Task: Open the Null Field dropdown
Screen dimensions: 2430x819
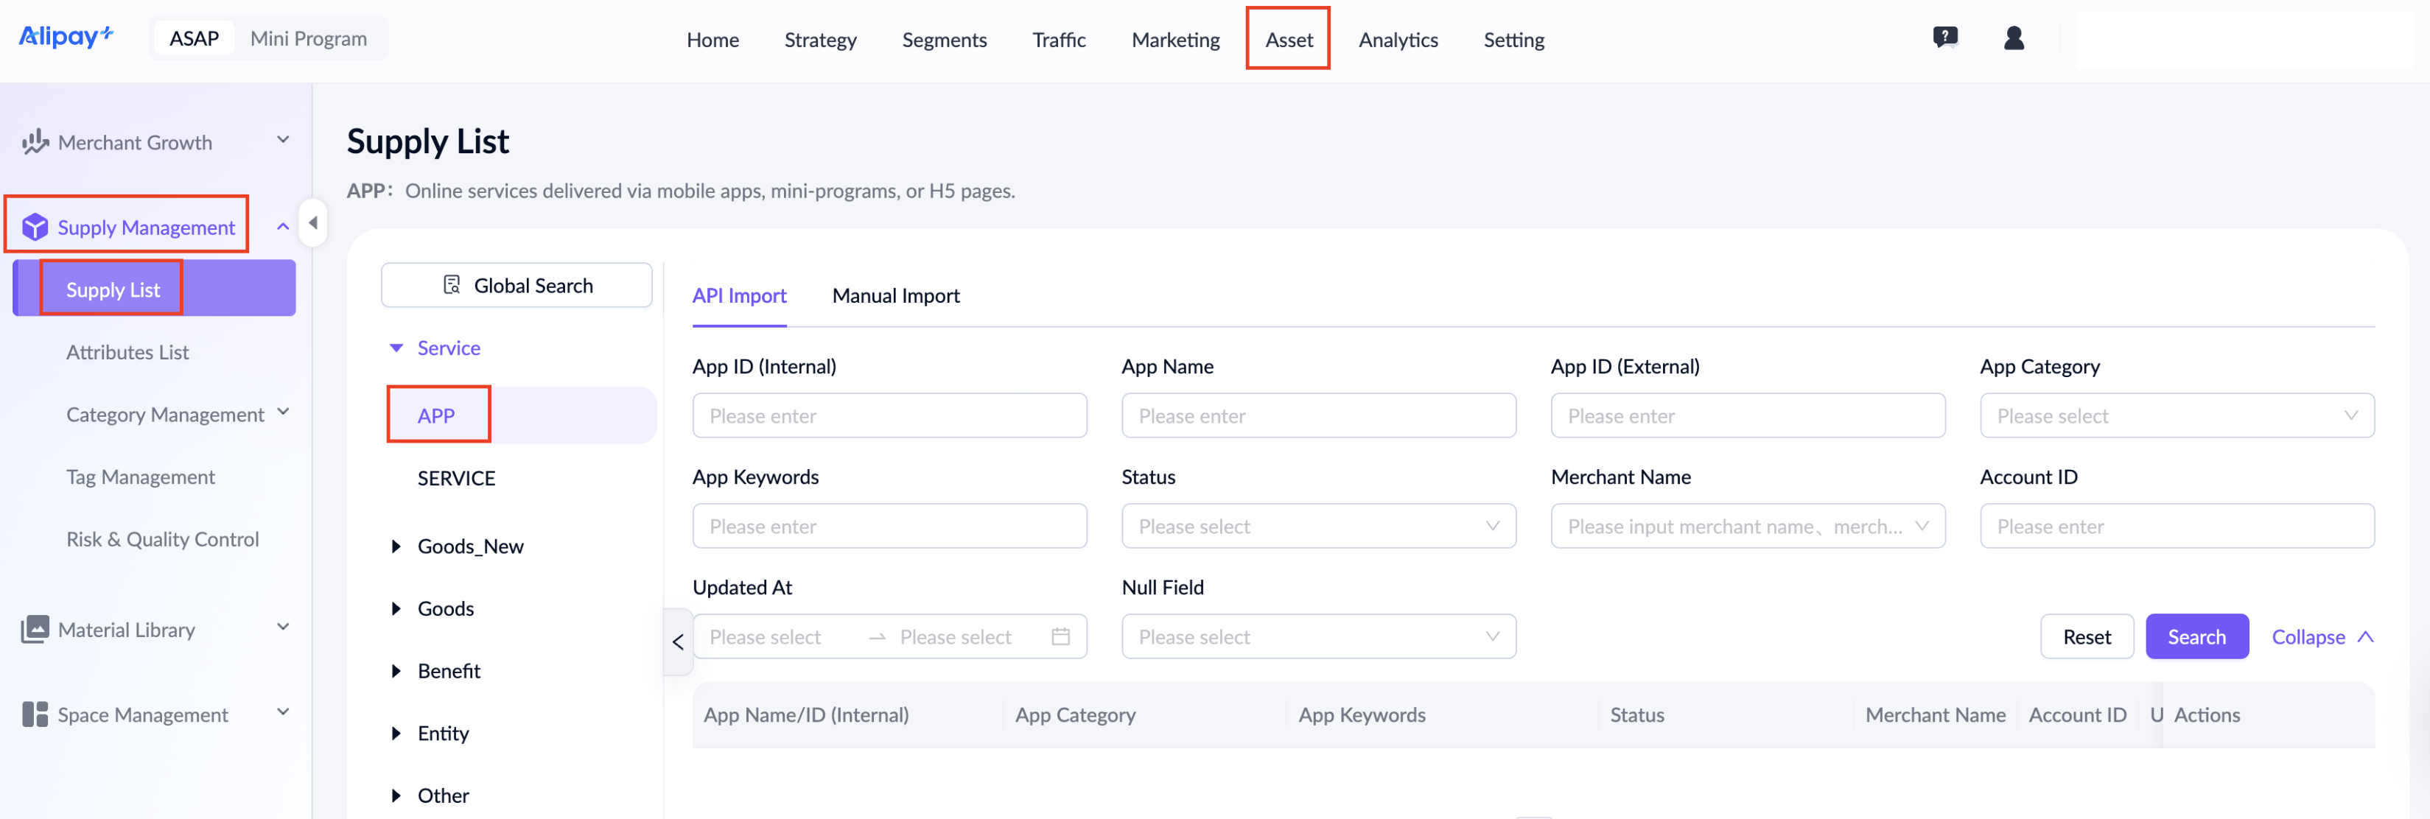Action: [x=1318, y=637]
